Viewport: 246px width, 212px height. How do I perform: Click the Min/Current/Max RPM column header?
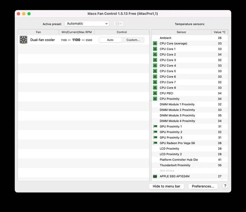[x=77, y=32]
